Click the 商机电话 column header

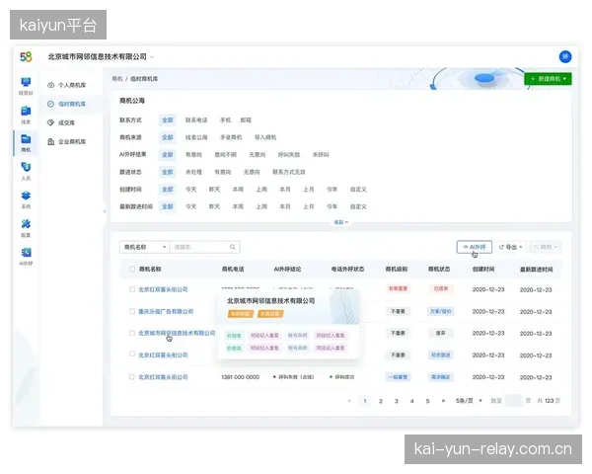coord(233,270)
